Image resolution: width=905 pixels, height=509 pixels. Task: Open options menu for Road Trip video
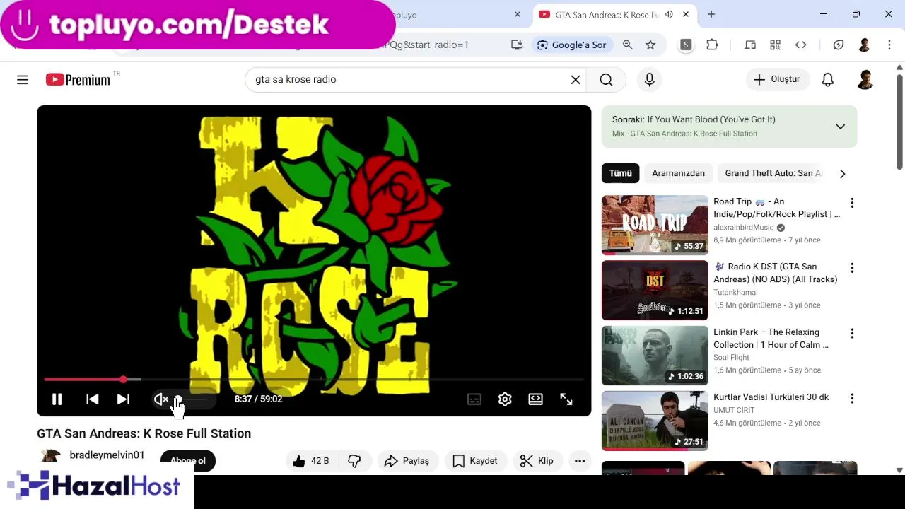pos(852,203)
